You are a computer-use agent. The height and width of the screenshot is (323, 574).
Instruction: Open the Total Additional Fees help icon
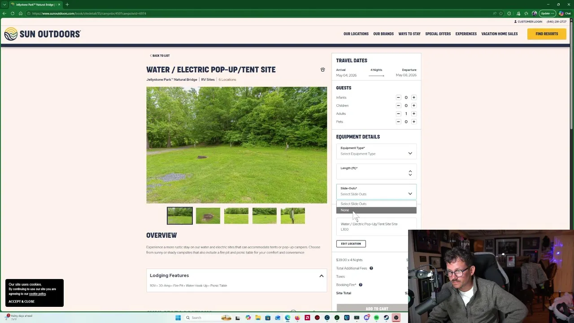pyautogui.click(x=371, y=268)
